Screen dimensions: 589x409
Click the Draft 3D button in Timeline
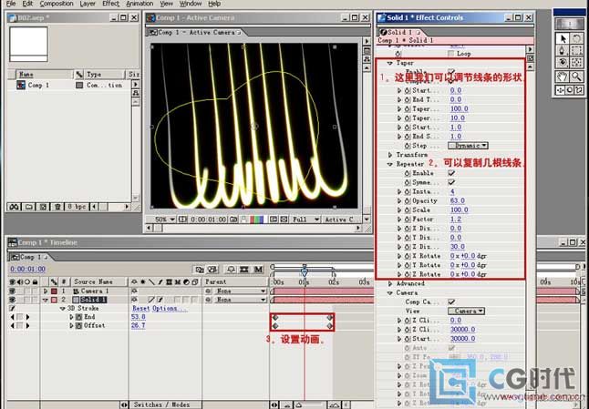click(x=212, y=270)
